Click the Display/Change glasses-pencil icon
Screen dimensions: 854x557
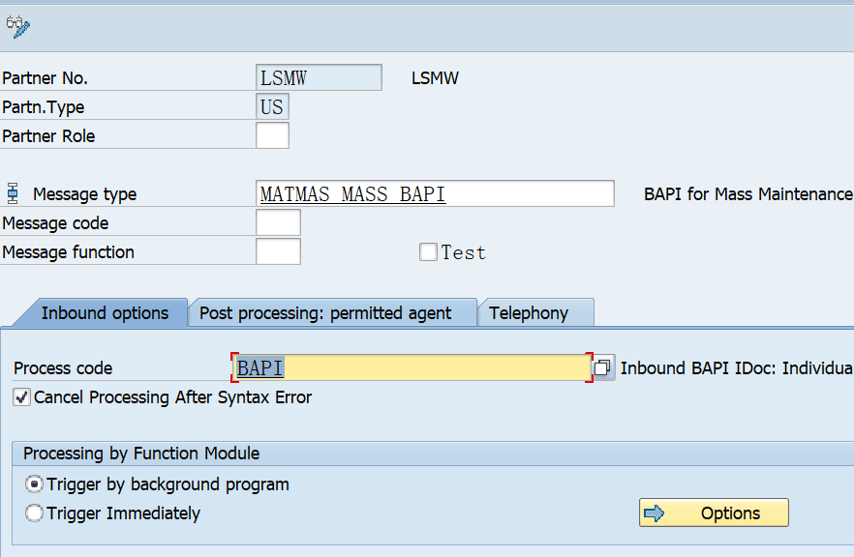pyautogui.click(x=19, y=25)
